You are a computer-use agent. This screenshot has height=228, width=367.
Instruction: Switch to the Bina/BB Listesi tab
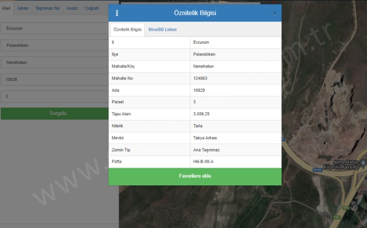pos(162,30)
